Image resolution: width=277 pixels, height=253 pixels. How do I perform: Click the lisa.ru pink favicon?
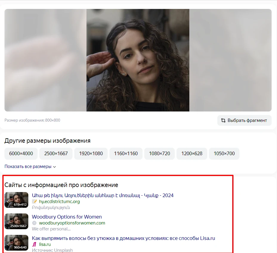(x=34, y=244)
